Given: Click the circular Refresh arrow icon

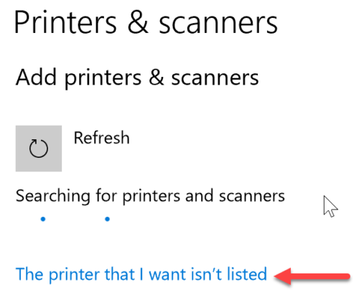Looking at the screenshot, I should (x=39, y=149).
